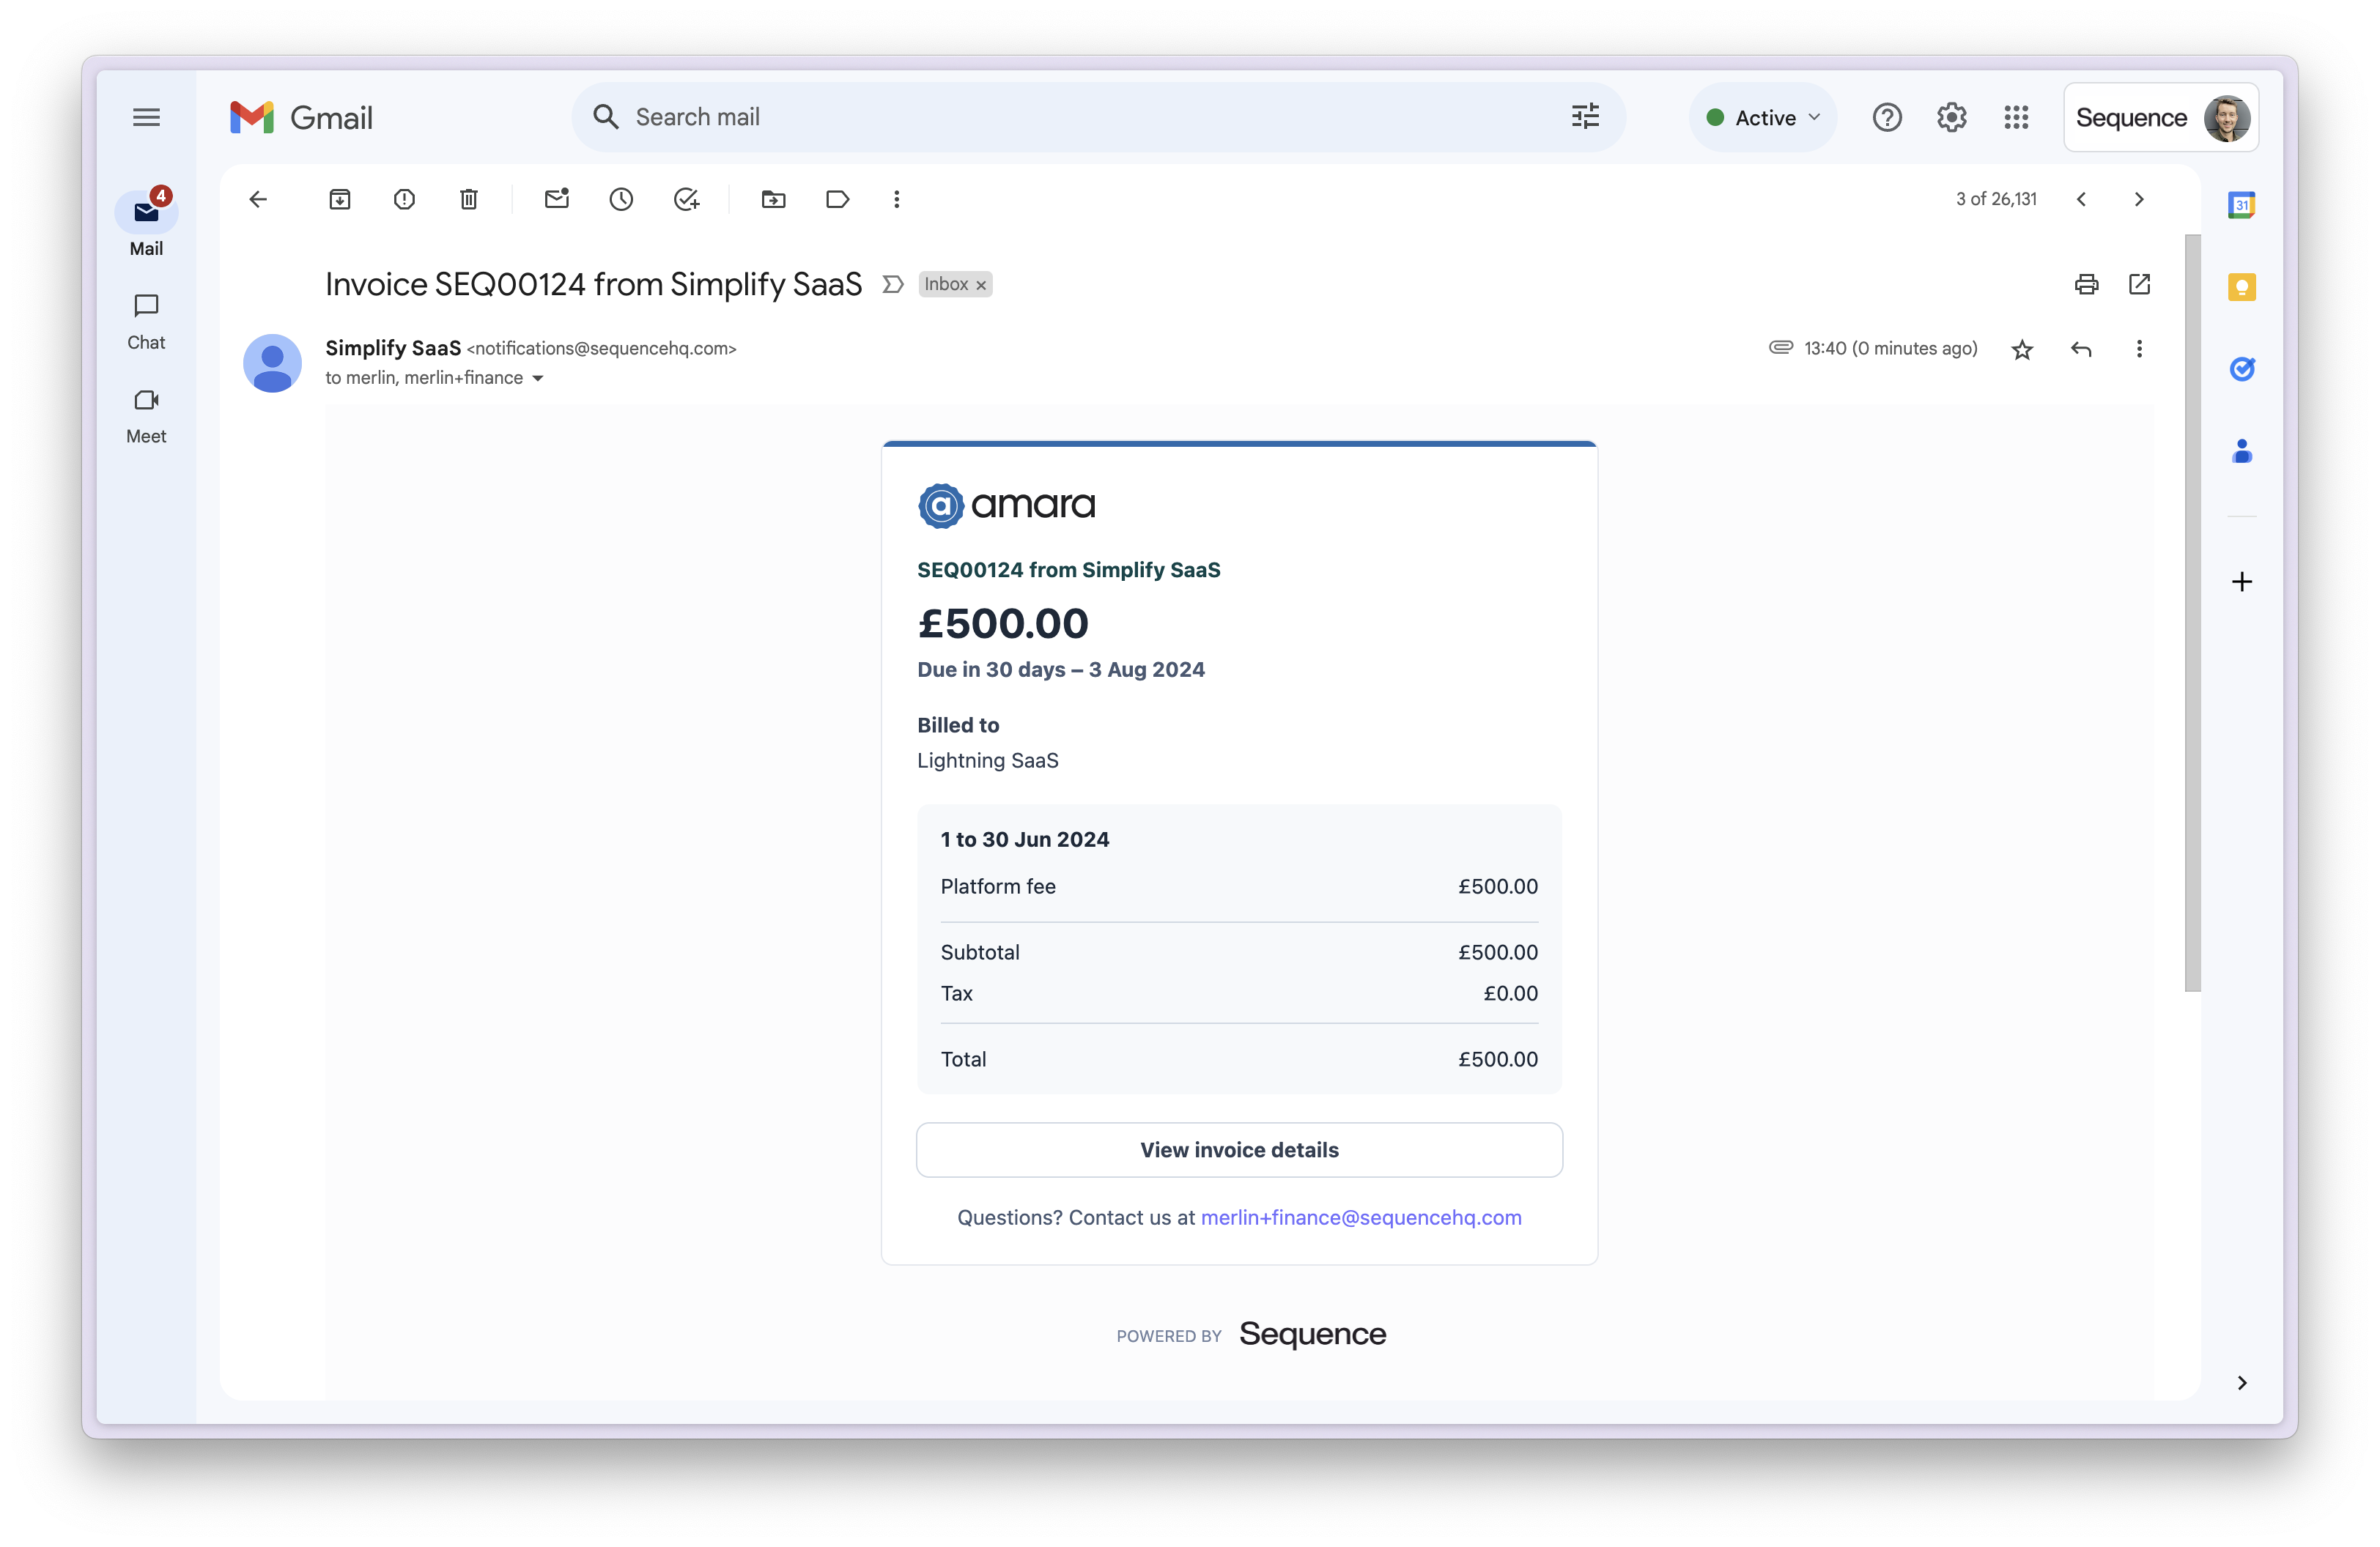Click the 'Lightning SaaS' billed-to name

click(987, 760)
